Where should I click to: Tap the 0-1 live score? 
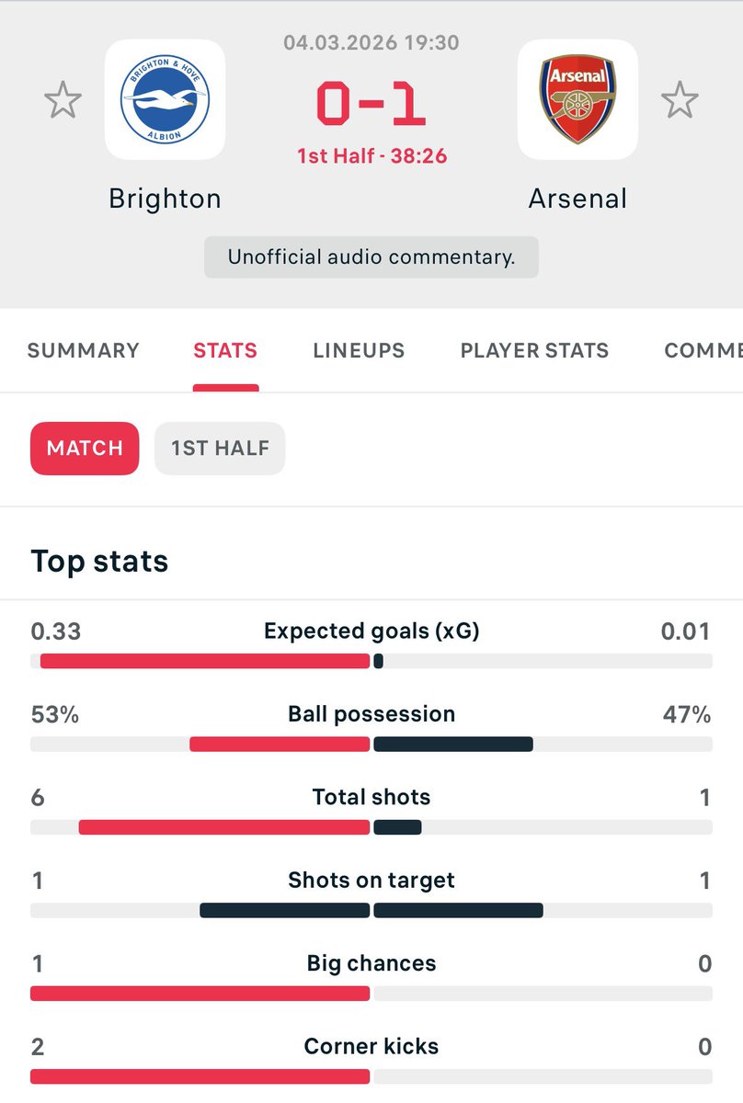click(371, 104)
